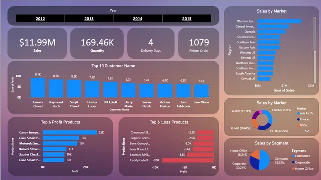Click Bill Eplett's 7.3K bar
The height and width of the screenshot is (180, 321).
[x=110, y=90]
